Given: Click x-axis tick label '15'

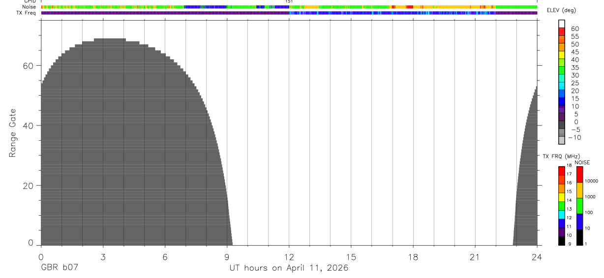Looking at the screenshot, I should (x=351, y=257).
